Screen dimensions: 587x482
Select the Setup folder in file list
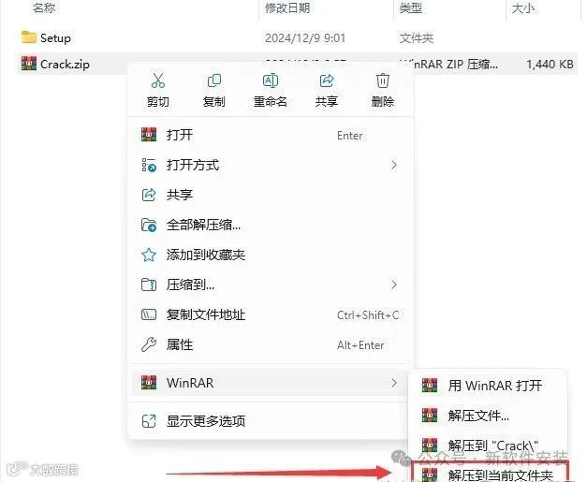(x=55, y=37)
